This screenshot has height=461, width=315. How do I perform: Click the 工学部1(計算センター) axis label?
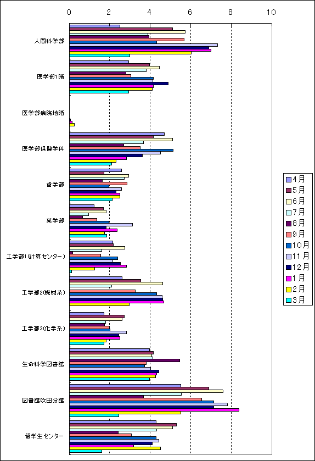coord(36,257)
